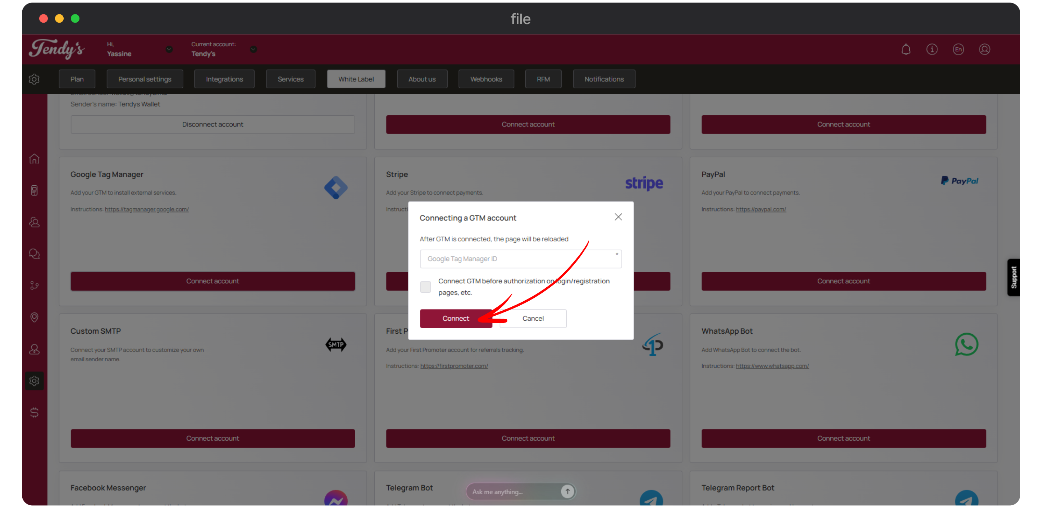Click the location pin sidebar icon
This screenshot has width=1050, height=510.
34,317
